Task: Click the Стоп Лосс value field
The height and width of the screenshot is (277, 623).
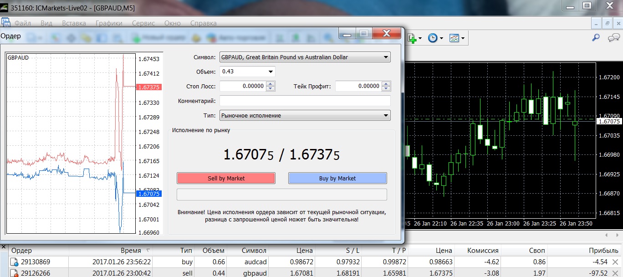Action: coord(243,86)
